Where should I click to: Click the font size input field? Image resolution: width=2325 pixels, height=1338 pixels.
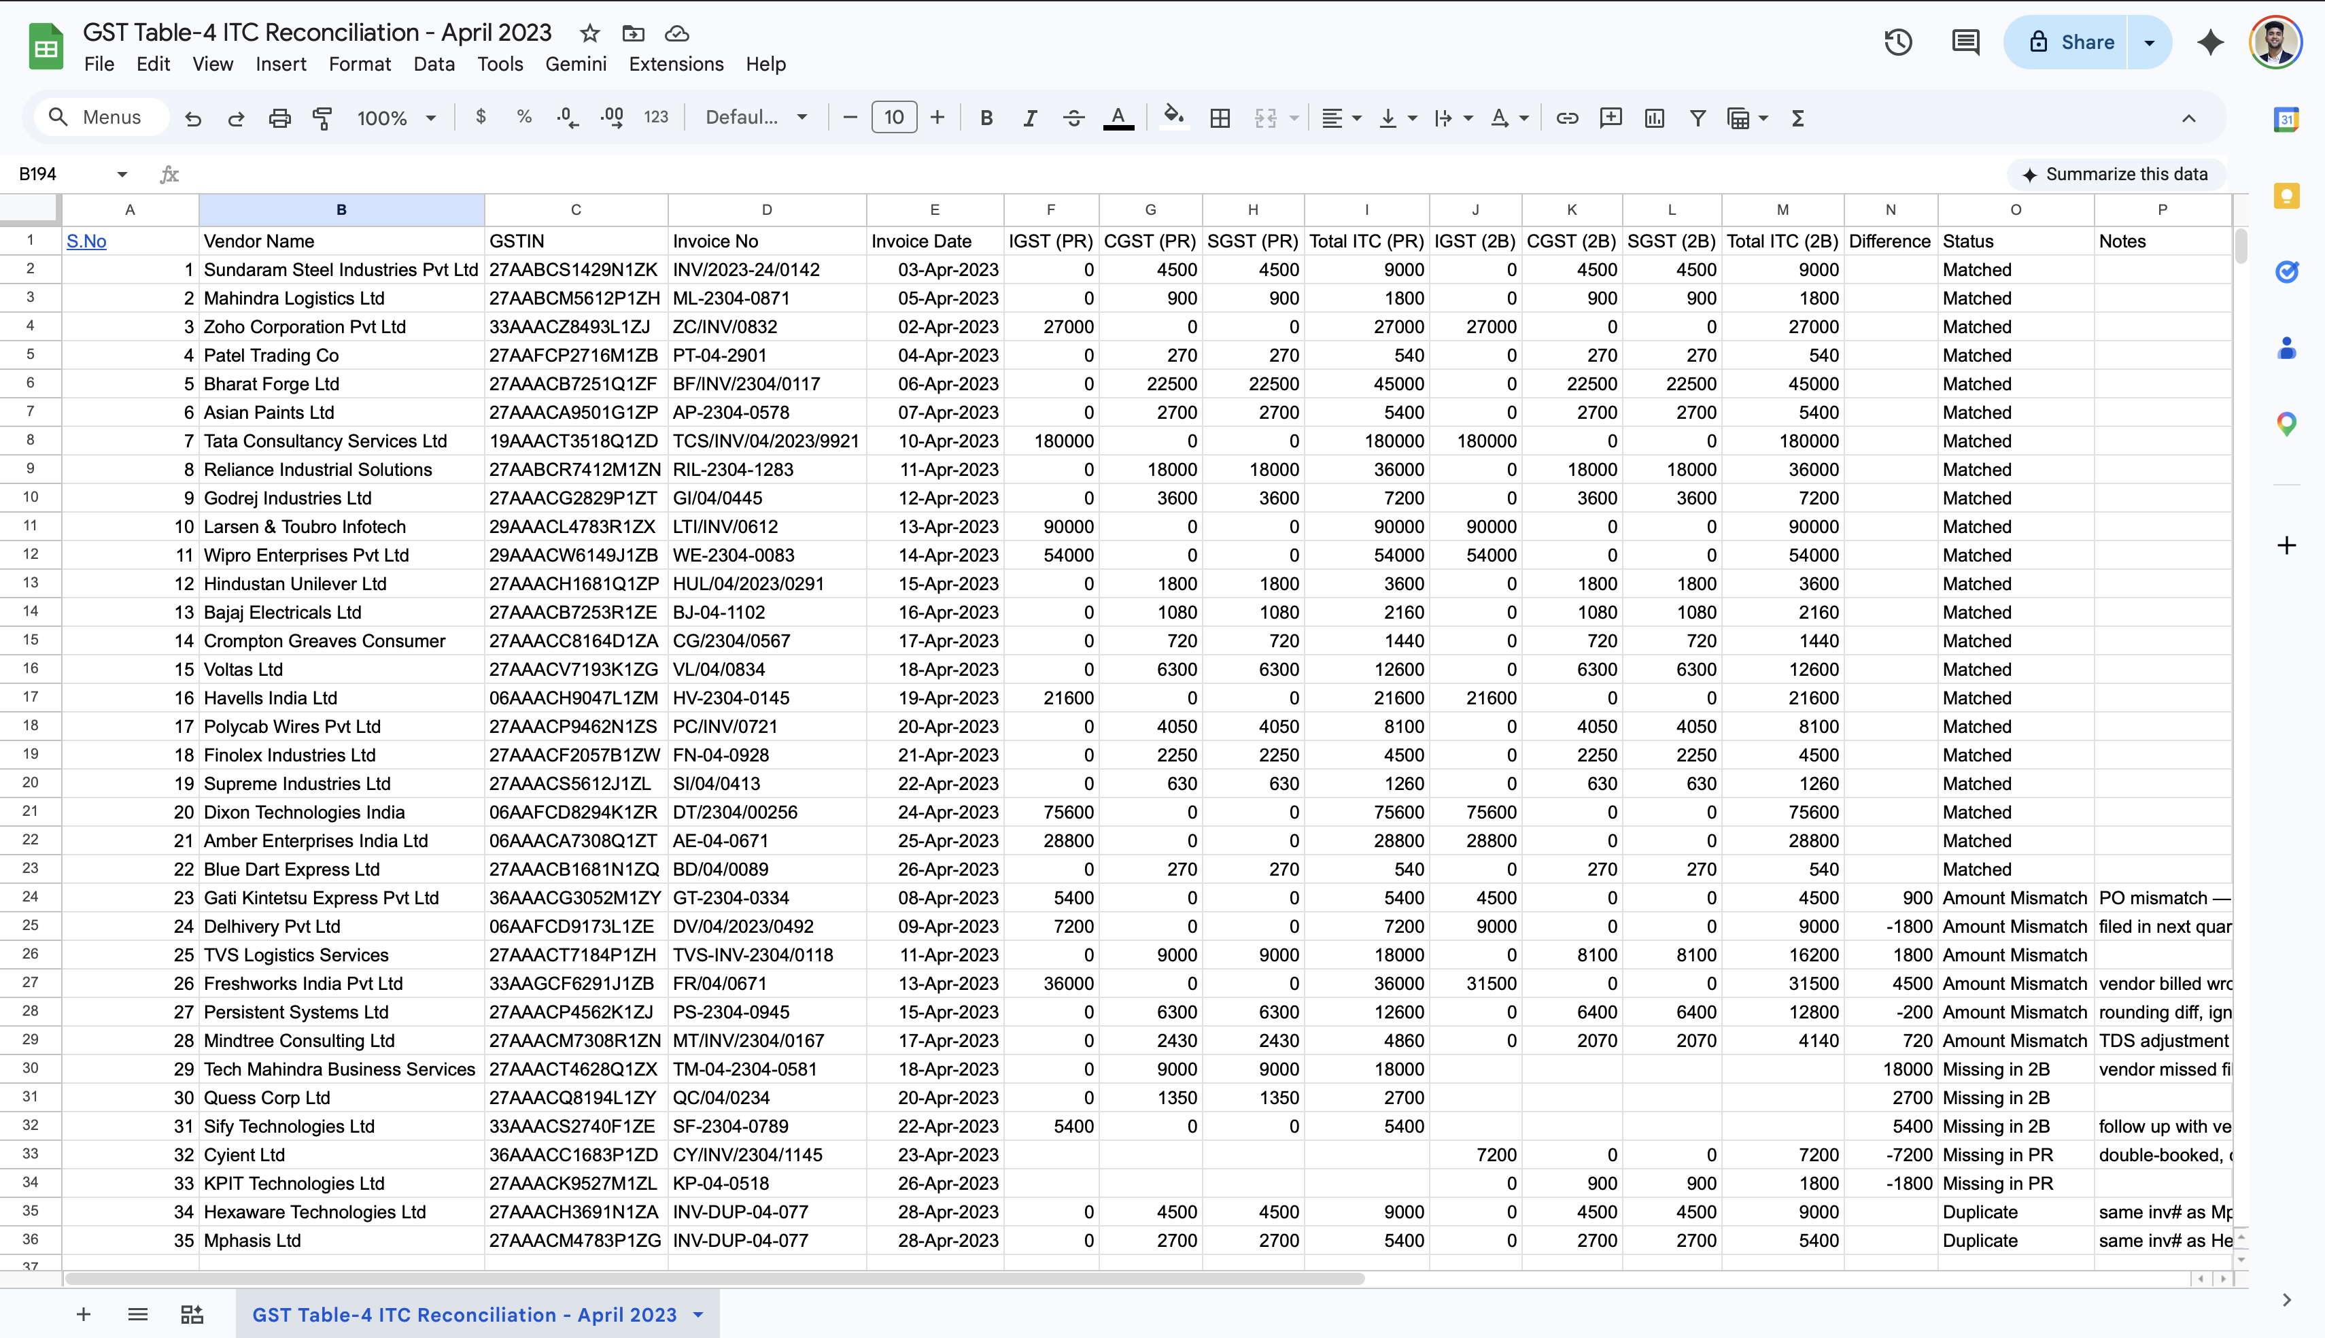tap(894, 118)
